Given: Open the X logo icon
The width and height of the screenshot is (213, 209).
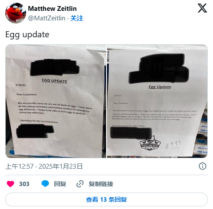Looking at the screenshot, I should click(202, 8).
